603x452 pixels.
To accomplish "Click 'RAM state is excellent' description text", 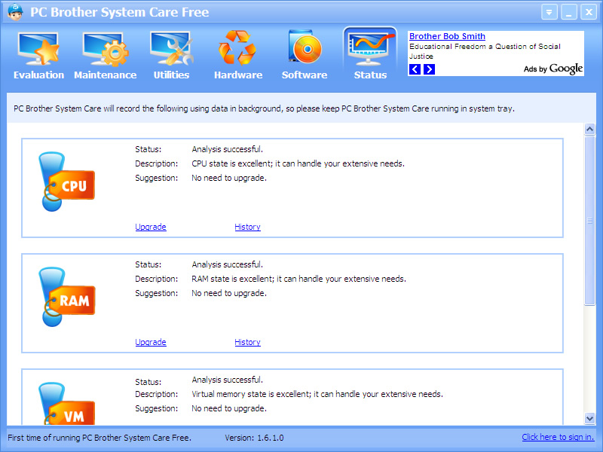I will pos(298,279).
